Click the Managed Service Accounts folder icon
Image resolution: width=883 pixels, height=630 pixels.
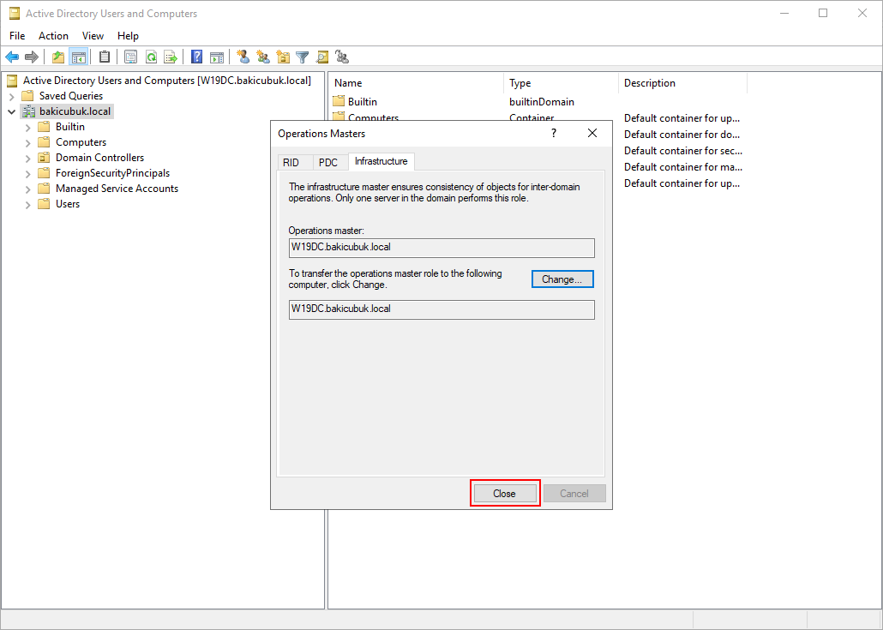(44, 189)
